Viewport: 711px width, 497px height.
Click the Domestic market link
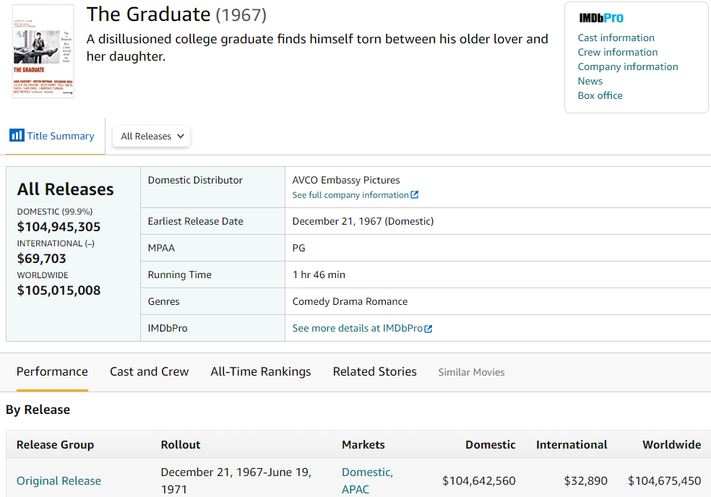(x=367, y=472)
